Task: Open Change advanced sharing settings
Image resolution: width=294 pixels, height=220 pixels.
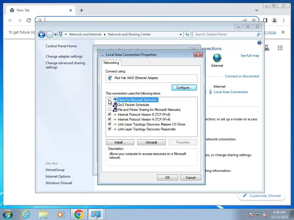Action: pos(65,65)
